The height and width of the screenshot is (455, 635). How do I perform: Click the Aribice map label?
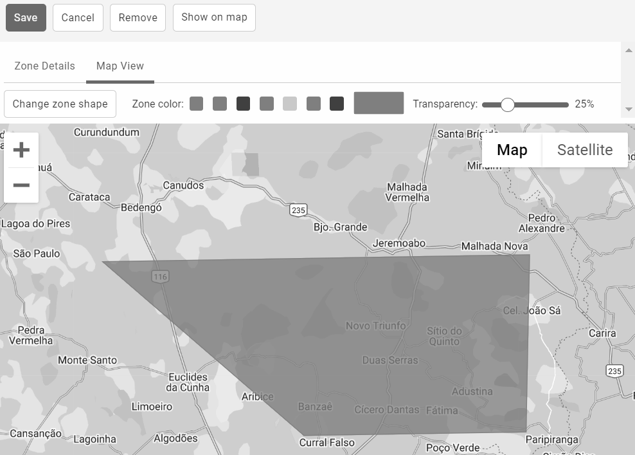tap(258, 396)
